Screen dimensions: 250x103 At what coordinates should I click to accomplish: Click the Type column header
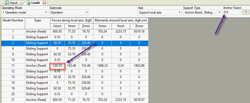(37, 23)
